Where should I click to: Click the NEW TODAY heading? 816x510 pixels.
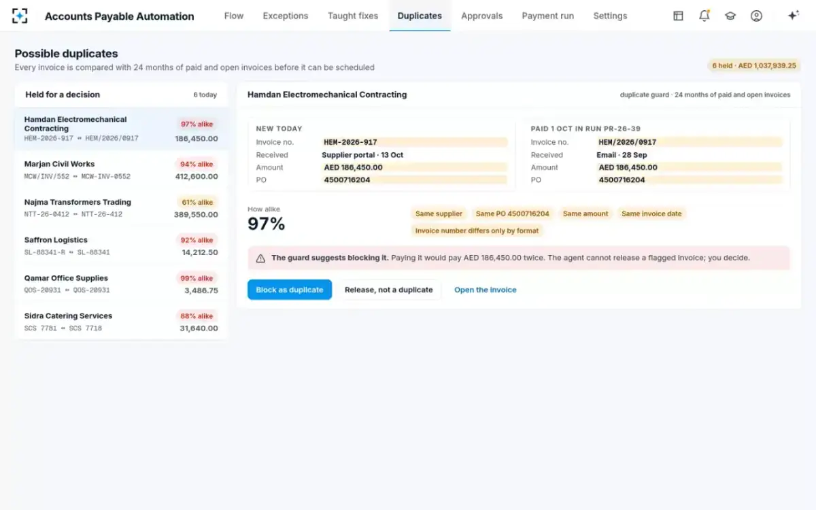(279, 129)
